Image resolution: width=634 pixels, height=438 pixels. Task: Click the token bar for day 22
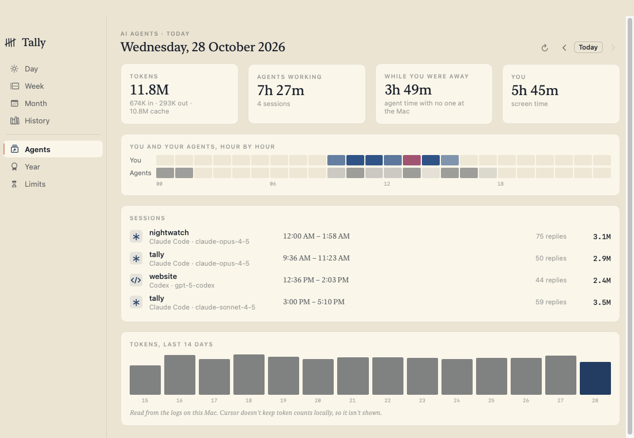pos(388,376)
